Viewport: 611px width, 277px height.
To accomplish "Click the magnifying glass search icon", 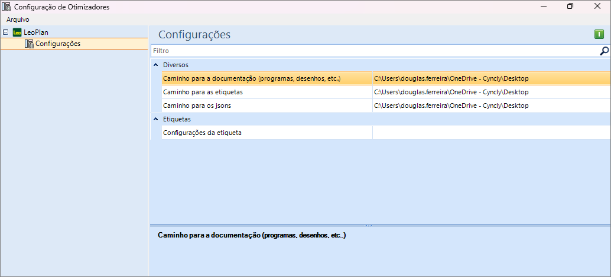I will (604, 51).
